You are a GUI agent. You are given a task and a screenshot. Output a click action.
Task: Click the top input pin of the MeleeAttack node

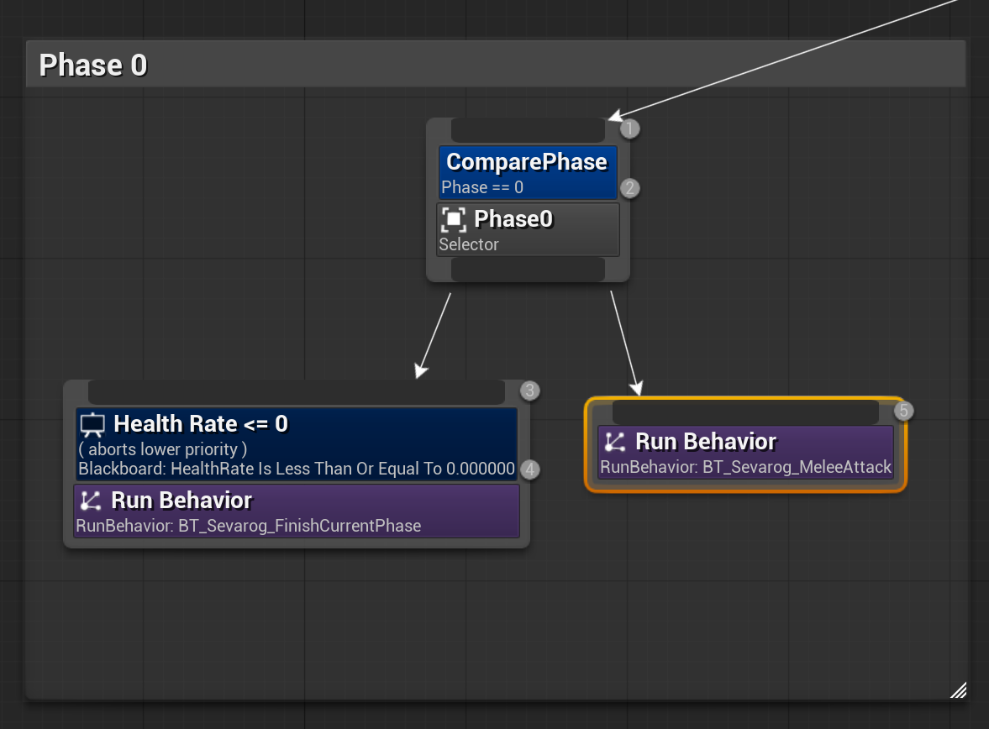[x=745, y=412]
